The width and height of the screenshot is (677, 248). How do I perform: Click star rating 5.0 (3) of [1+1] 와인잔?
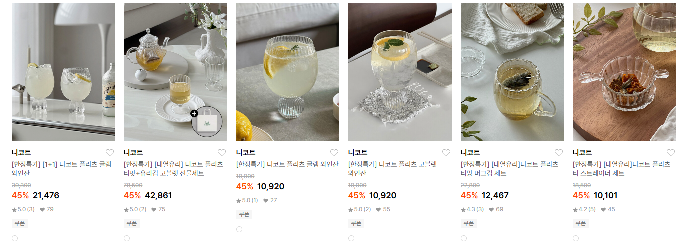[23, 209]
